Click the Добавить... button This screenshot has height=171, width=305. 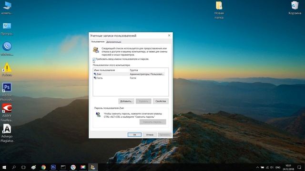126,101
